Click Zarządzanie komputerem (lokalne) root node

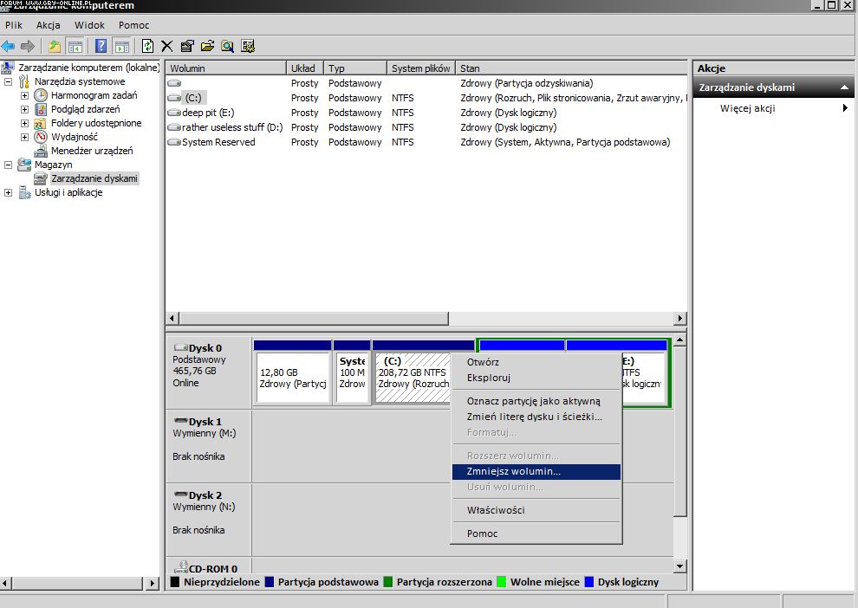[88, 68]
